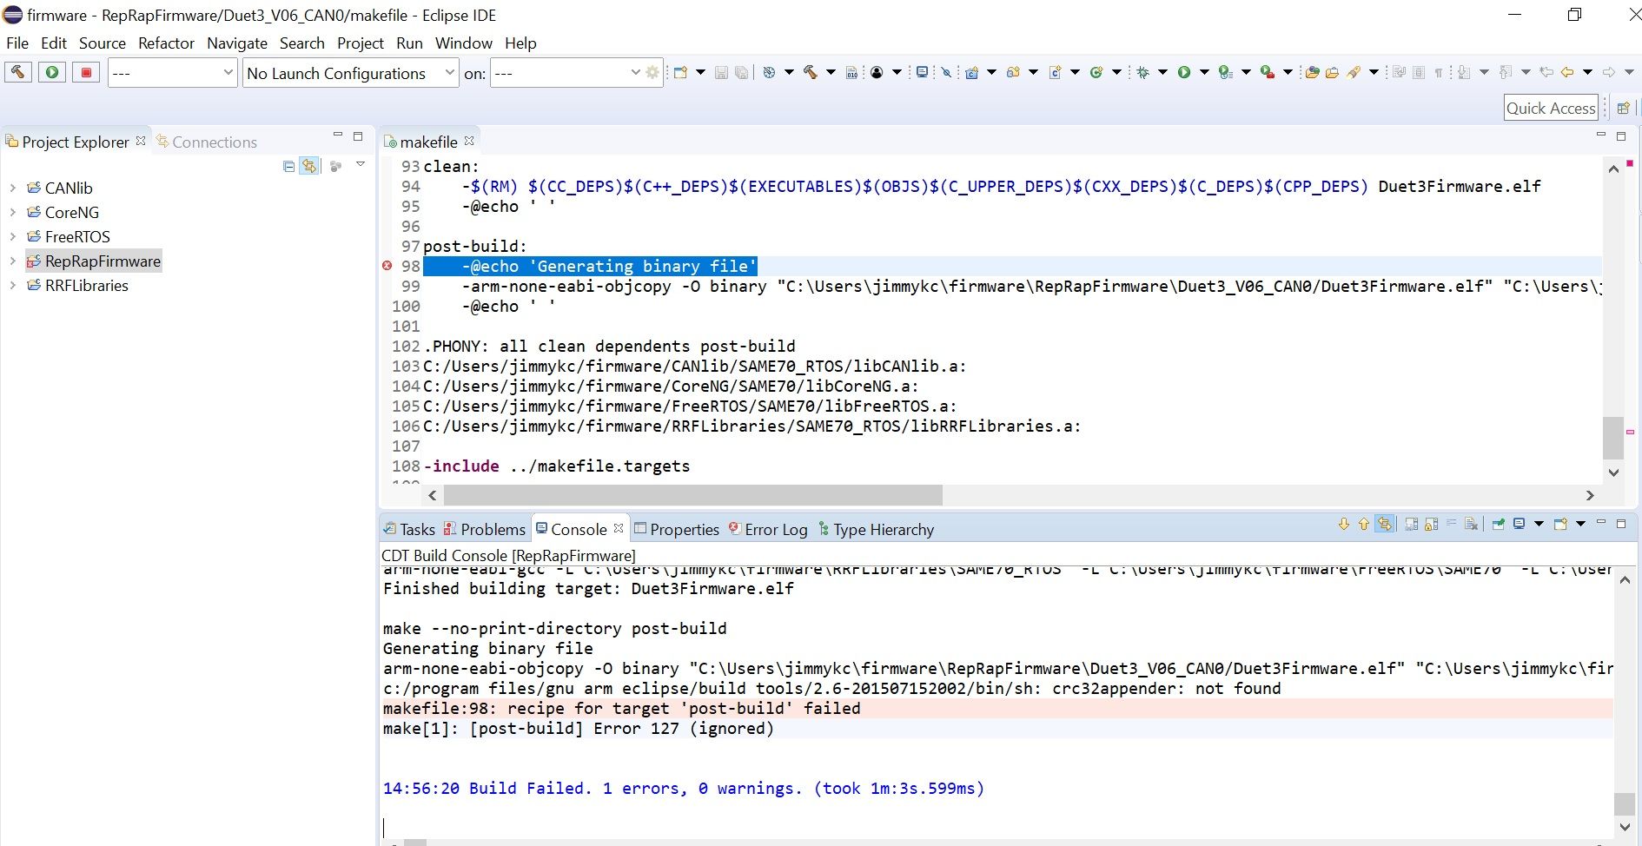Click the Quick Access search field
This screenshot has height=846, width=1642.
[1551, 108]
